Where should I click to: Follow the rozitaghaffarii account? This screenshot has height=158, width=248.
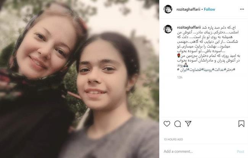(209, 9)
